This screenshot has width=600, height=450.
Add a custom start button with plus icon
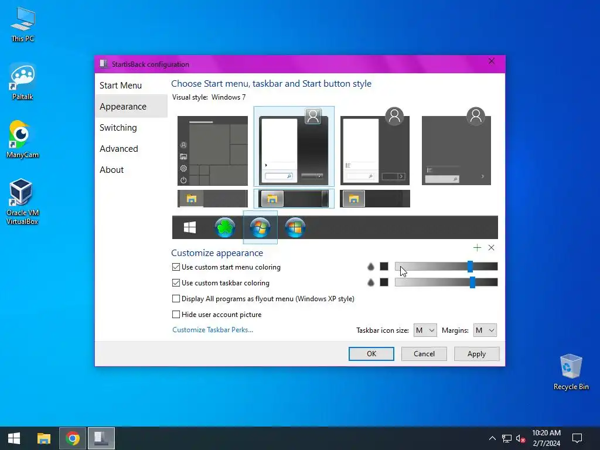pyautogui.click(x=477, y=248)
